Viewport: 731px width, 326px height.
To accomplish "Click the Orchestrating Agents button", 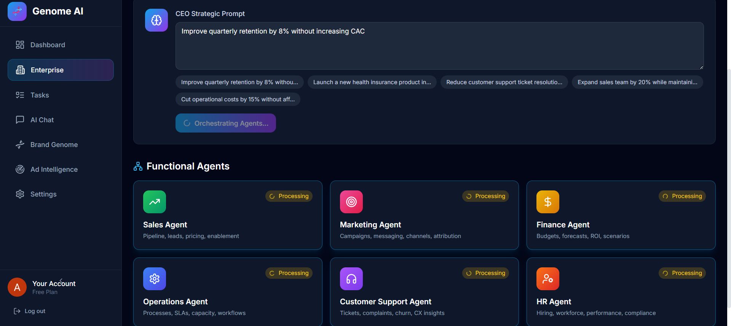I will [226, 123].
